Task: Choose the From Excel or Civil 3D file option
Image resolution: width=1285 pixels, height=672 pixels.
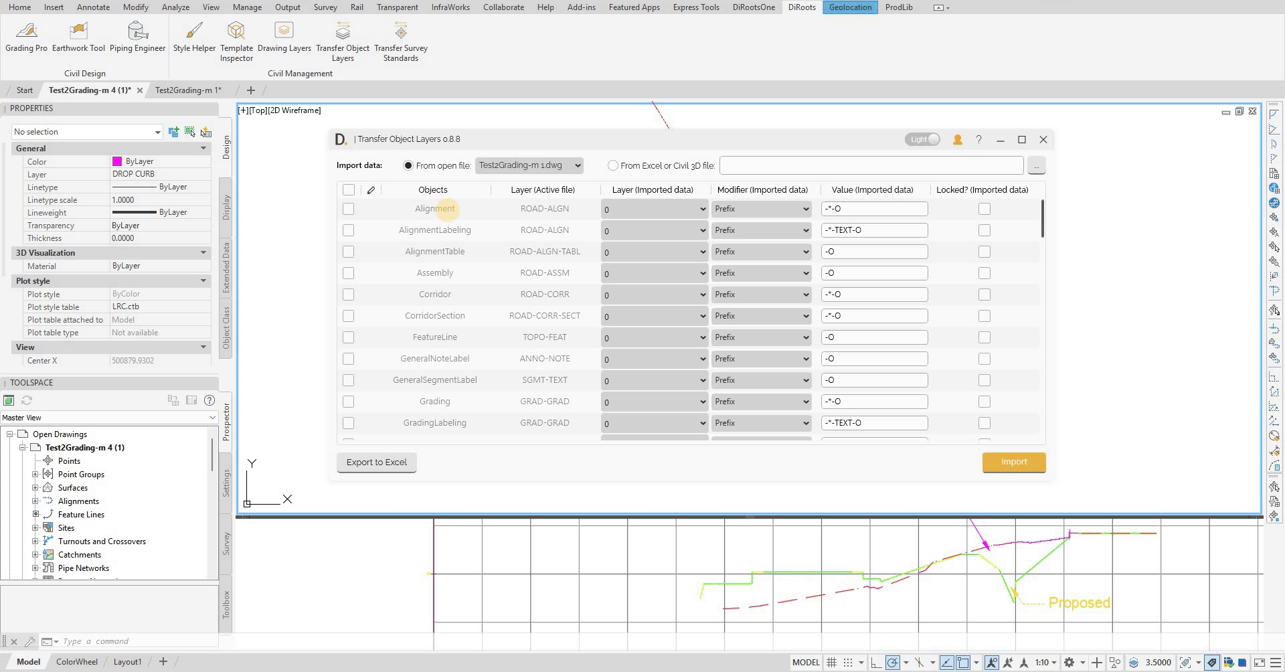Action: 612,165
